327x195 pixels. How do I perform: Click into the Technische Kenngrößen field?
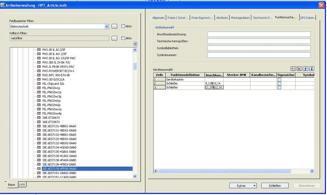259,41
